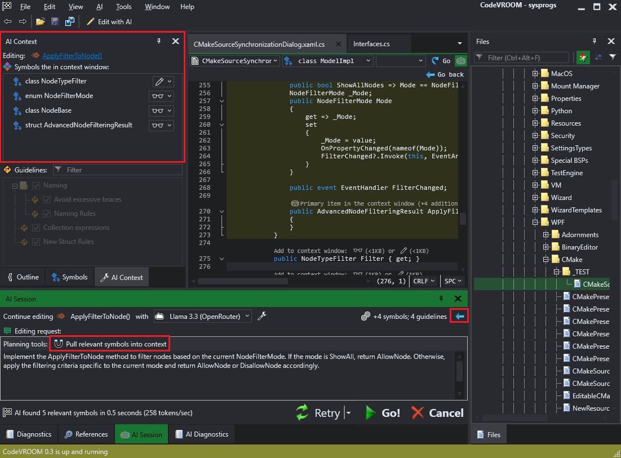
Task: Pin the Files panel
Action: (594, 41)
